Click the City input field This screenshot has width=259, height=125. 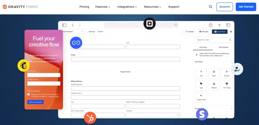point(98,106)
